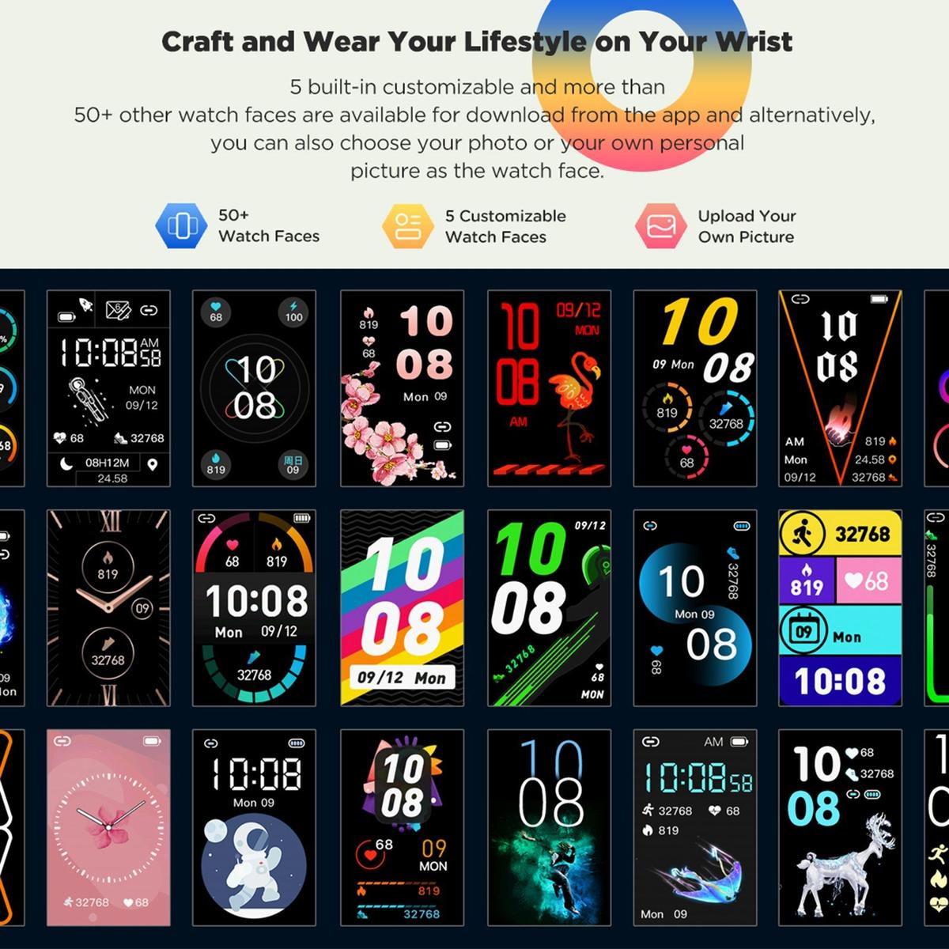The height and width of the screenshot is (949, 949).
Task: Choose the white deer watch face
Action: (x=841, y=827)
